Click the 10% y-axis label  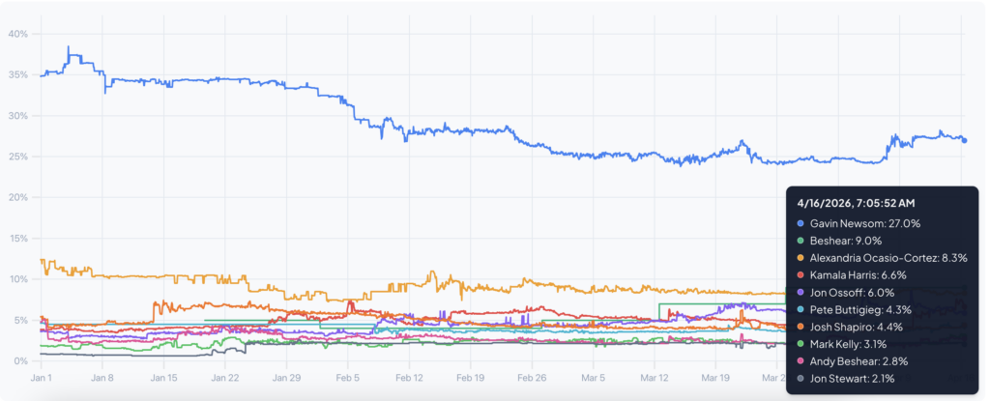(18, 279)
